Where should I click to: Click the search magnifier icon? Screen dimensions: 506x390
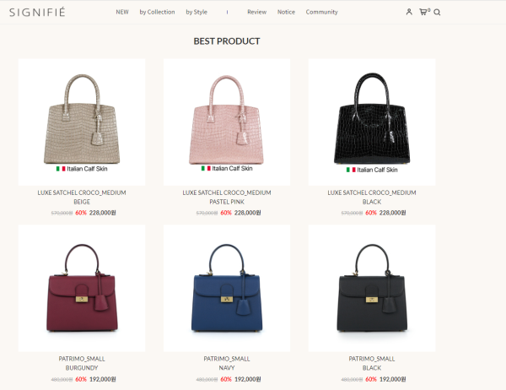[x=437, y=13]
